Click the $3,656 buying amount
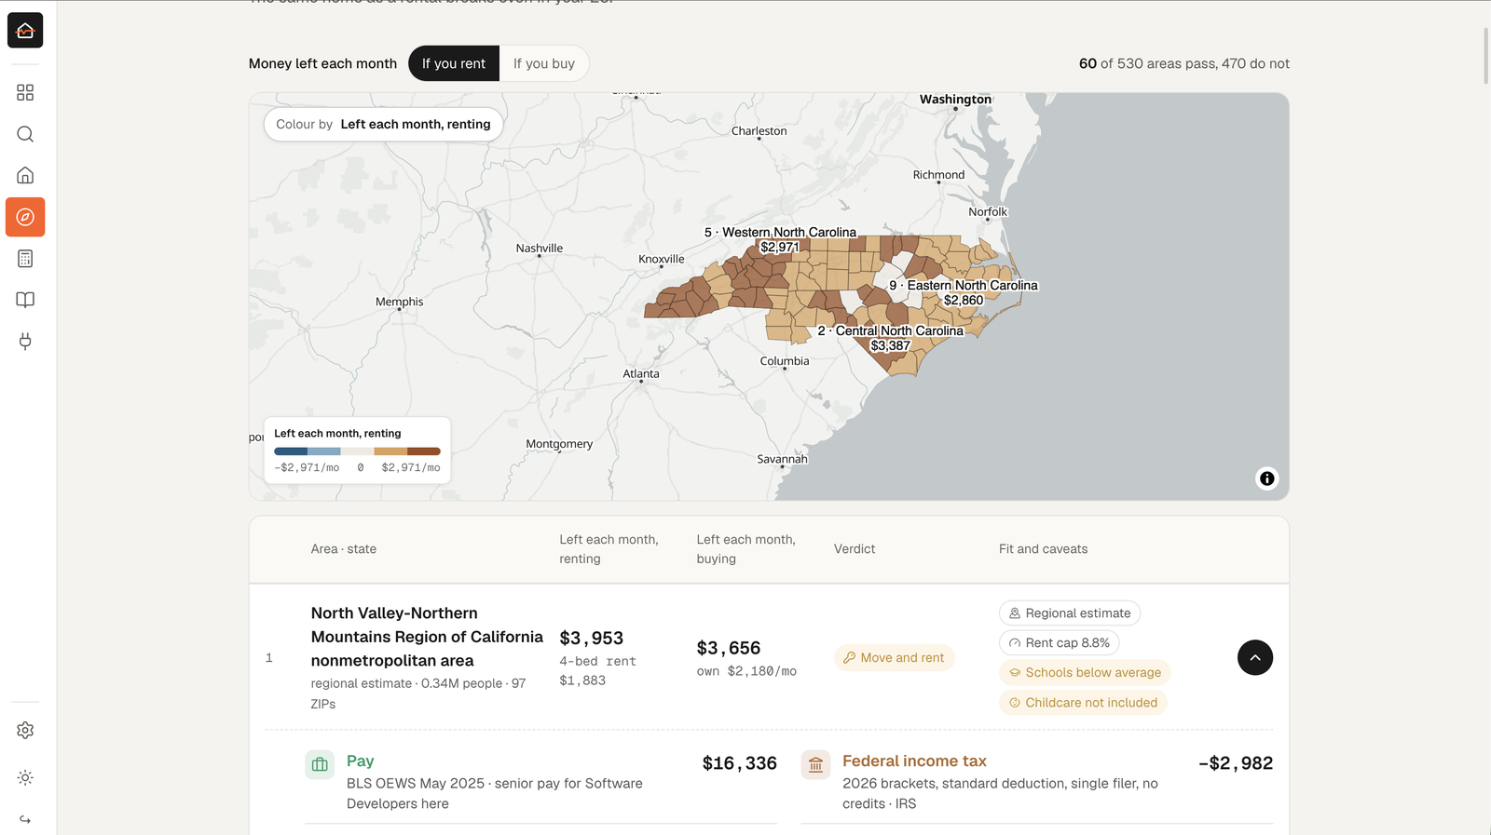Screen dimensions: 1491x835 tap(729, 648)
